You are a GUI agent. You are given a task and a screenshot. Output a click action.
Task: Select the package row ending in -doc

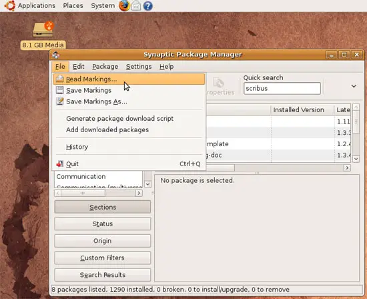278,155
